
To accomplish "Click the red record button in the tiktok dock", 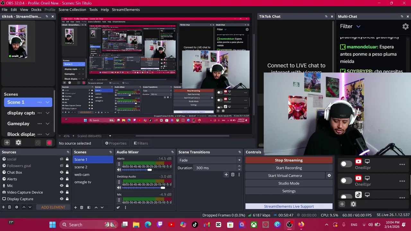I will 49,143.
